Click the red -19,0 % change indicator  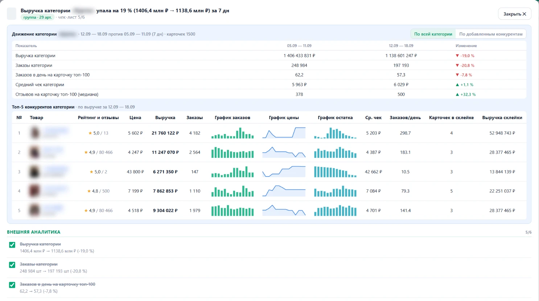click(465, 56)
